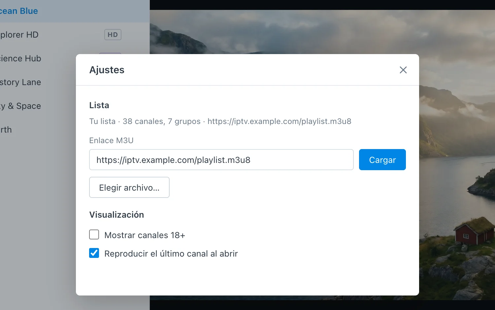Click the 'Ajustes' dialog title
495x310 pixels.
coord(107,70)
